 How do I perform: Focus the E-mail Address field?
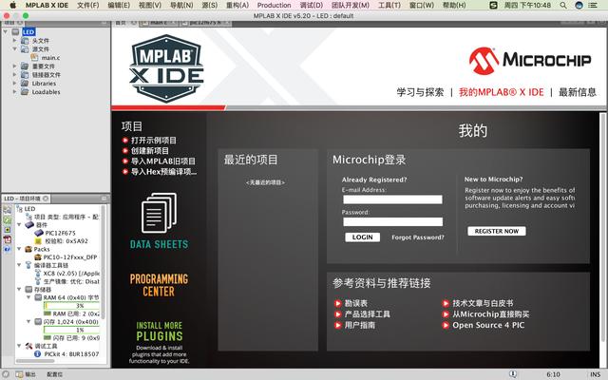pos(392,199)
